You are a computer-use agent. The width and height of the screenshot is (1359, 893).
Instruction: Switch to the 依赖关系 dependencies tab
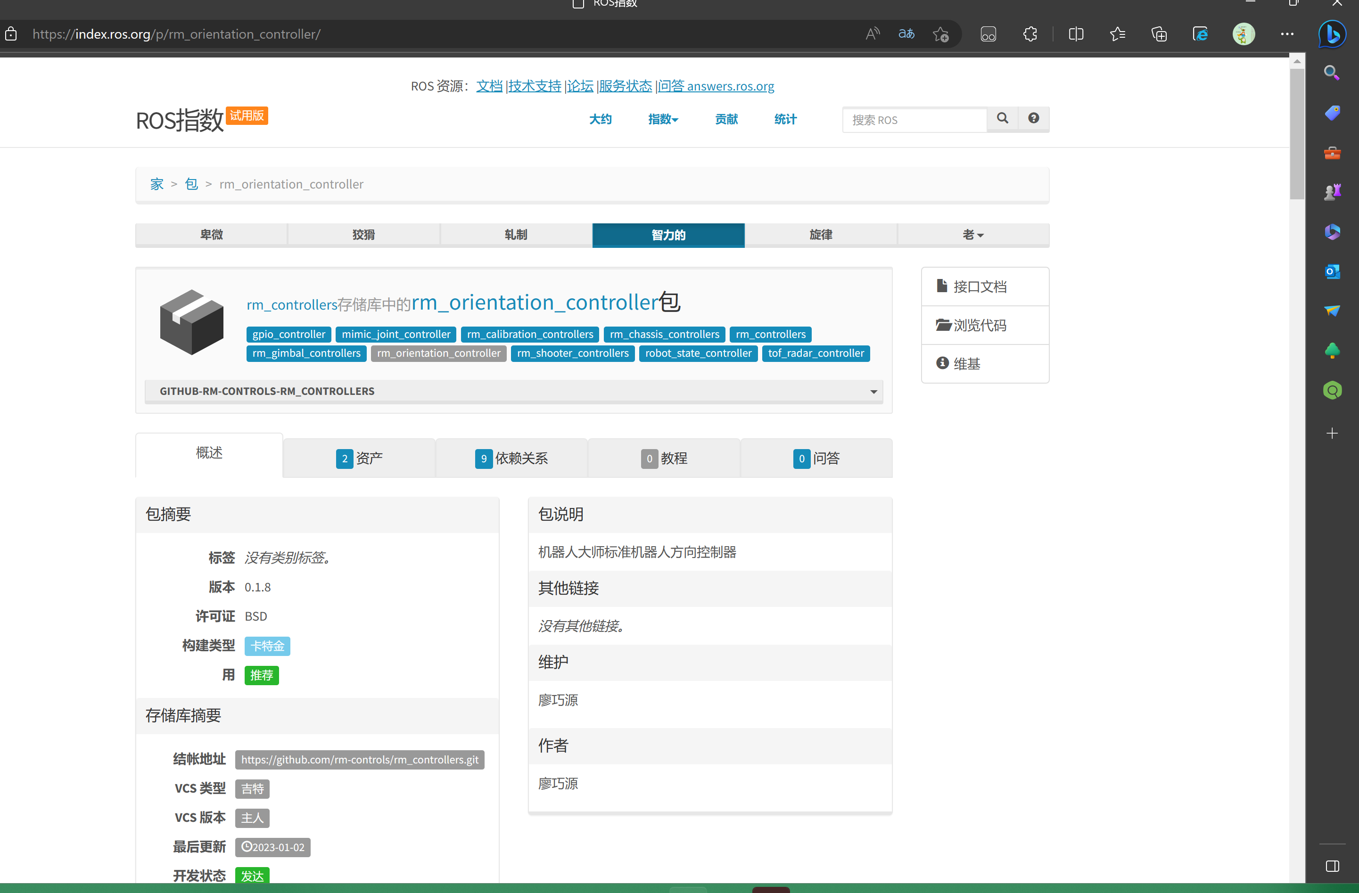511,458
